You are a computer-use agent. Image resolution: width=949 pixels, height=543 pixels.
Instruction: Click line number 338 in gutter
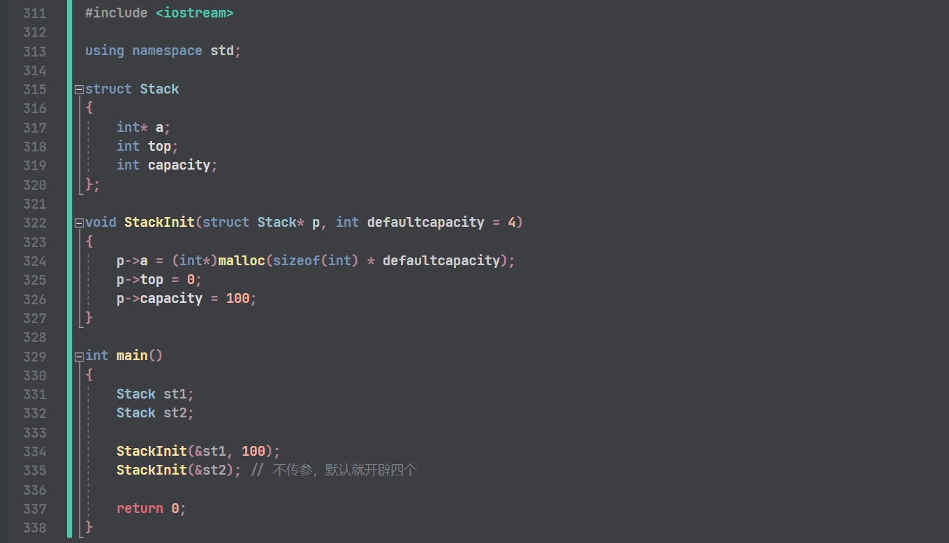pos(34,528)
